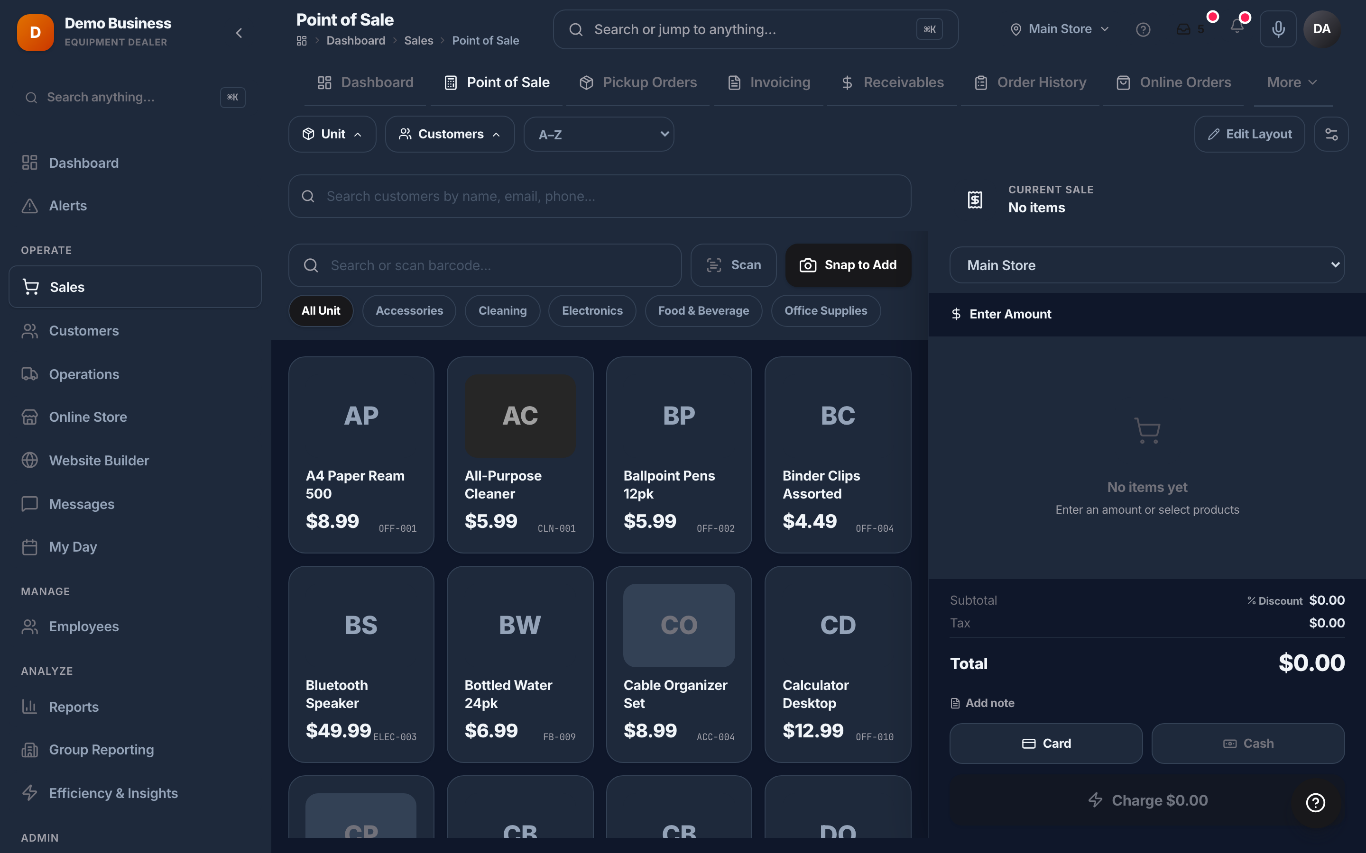Add the Bottled Water 24pk card
The height and width of the screenshot is (853, 1366).
(520, 664)
